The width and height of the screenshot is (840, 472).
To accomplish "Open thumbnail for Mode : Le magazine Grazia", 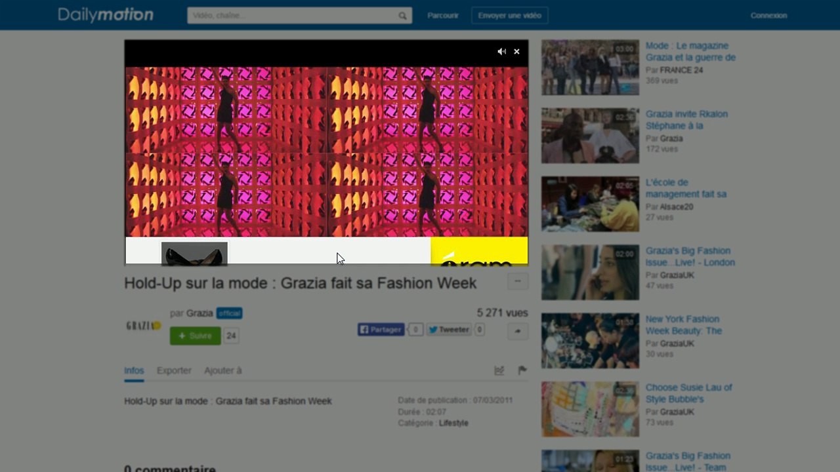I will tap(590, 68).
